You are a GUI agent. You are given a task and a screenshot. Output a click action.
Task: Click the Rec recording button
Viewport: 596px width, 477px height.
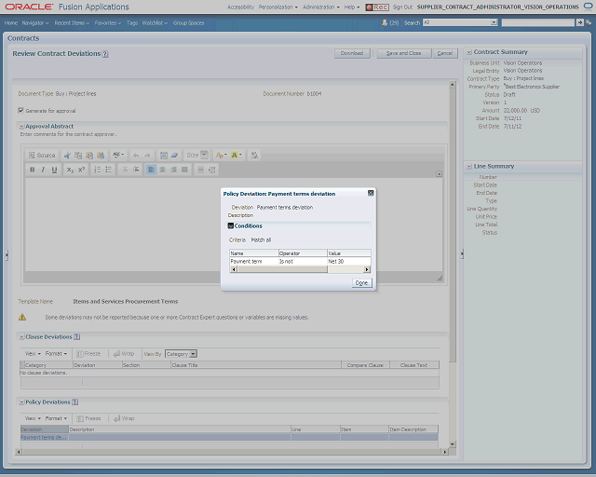tap(377, 7)
